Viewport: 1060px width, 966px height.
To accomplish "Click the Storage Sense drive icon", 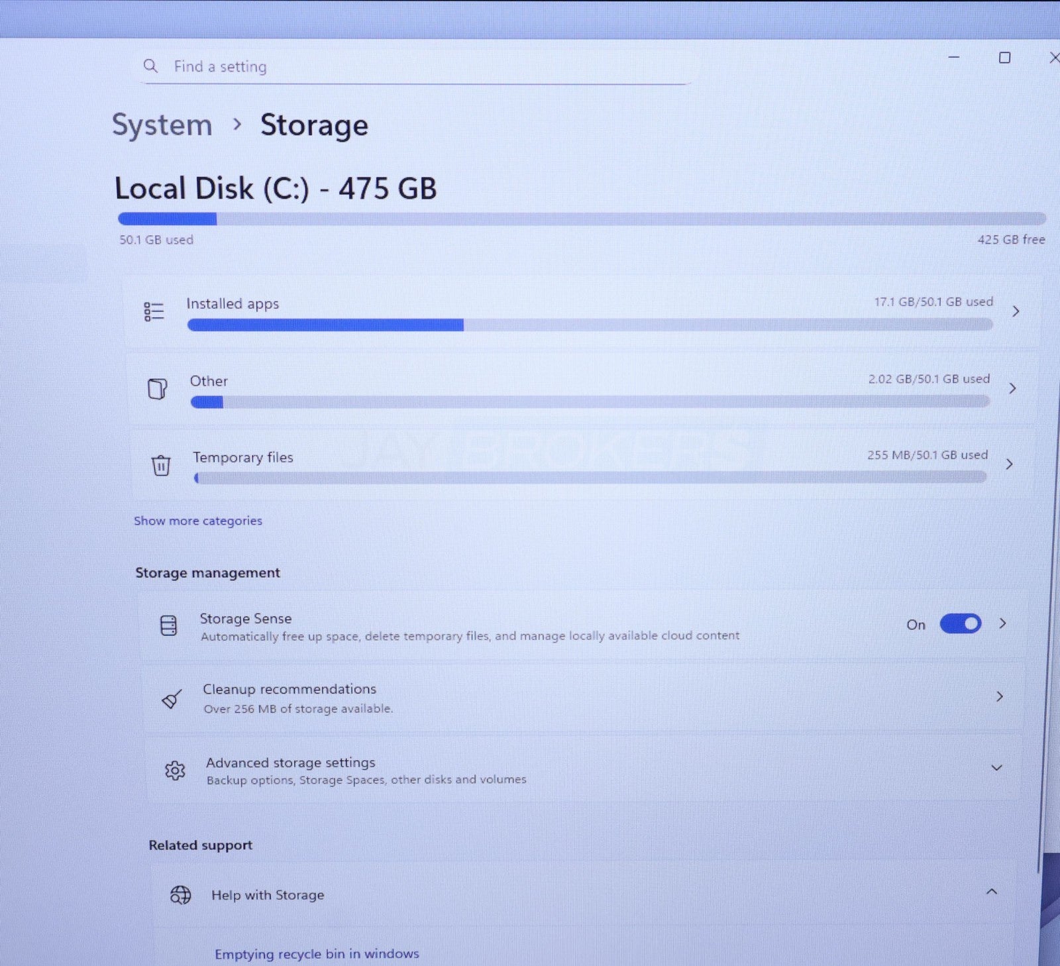I will click(x=169, y=625).
